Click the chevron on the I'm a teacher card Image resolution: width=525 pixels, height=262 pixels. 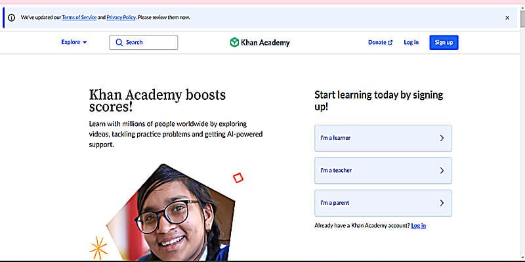point(442,171)
